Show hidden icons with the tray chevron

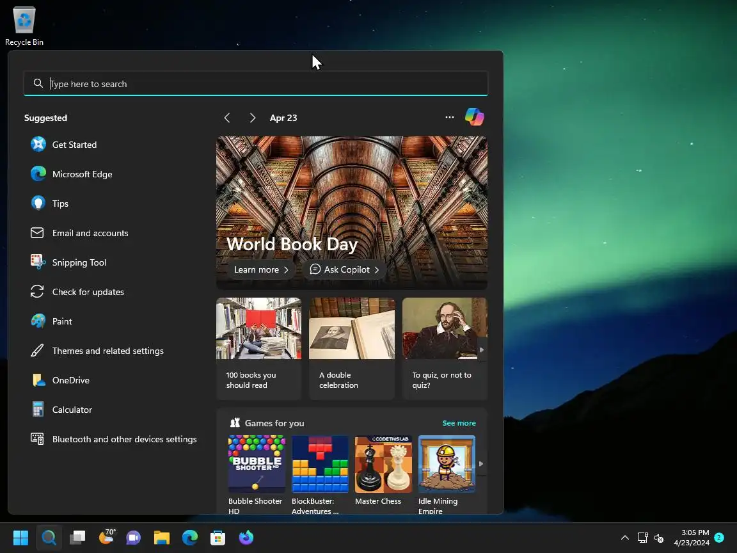click(x=624, y=538)
